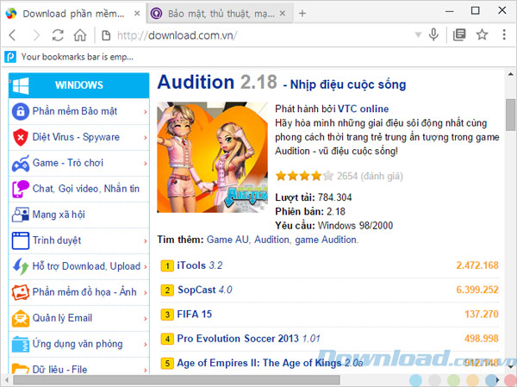Open the browser hamburger menu
517x387 pixels.
point(504,35)
